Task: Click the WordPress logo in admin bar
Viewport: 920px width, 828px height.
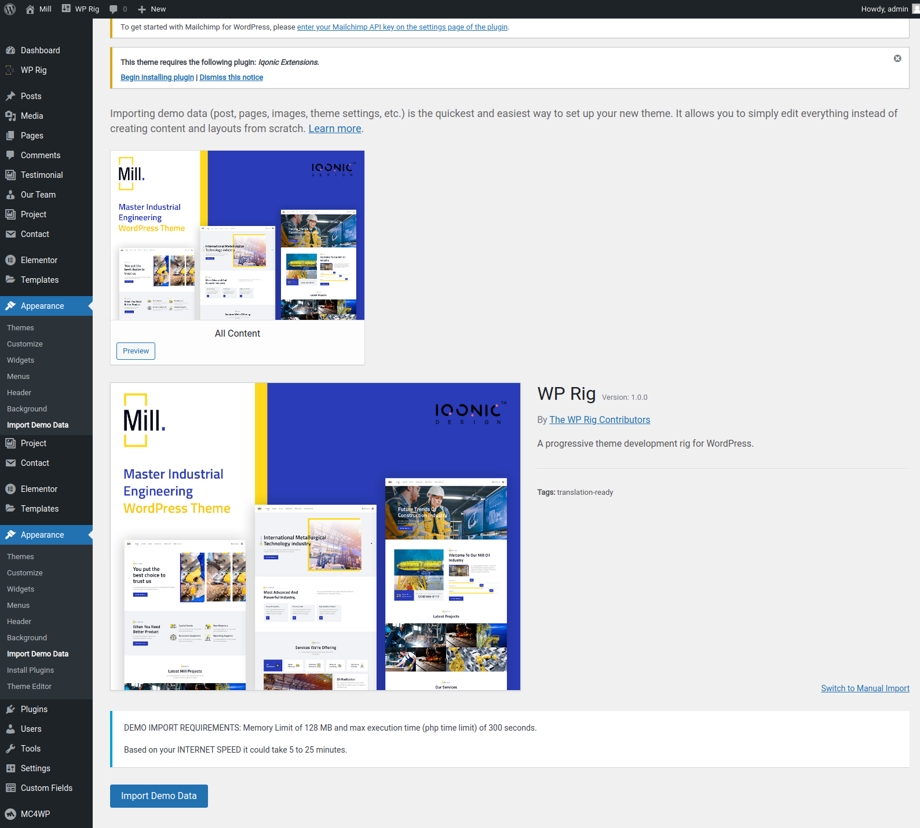Action: pos(10,9)
